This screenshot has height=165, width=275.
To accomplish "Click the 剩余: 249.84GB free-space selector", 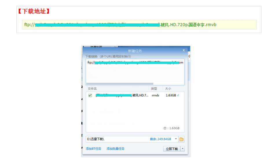I will click(160, 139).
